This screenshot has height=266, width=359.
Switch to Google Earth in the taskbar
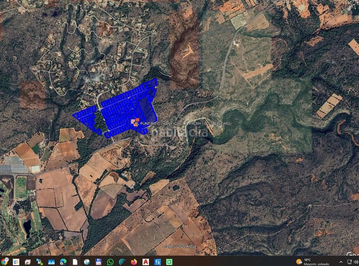[x=87, y=262]
